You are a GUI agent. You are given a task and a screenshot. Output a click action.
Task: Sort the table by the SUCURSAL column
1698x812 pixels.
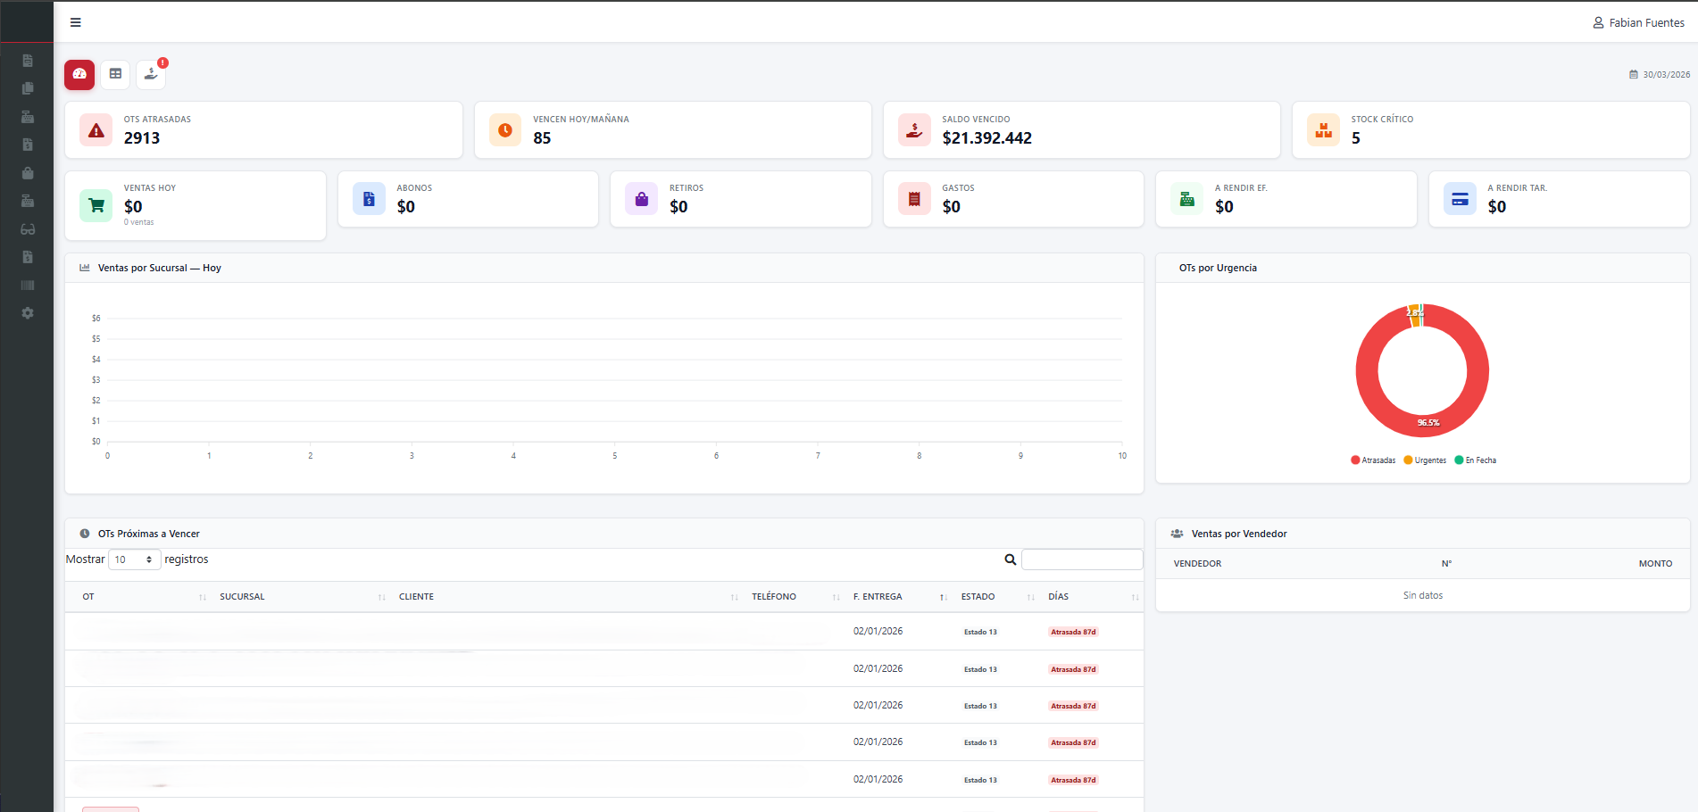(x=242, y=596)
